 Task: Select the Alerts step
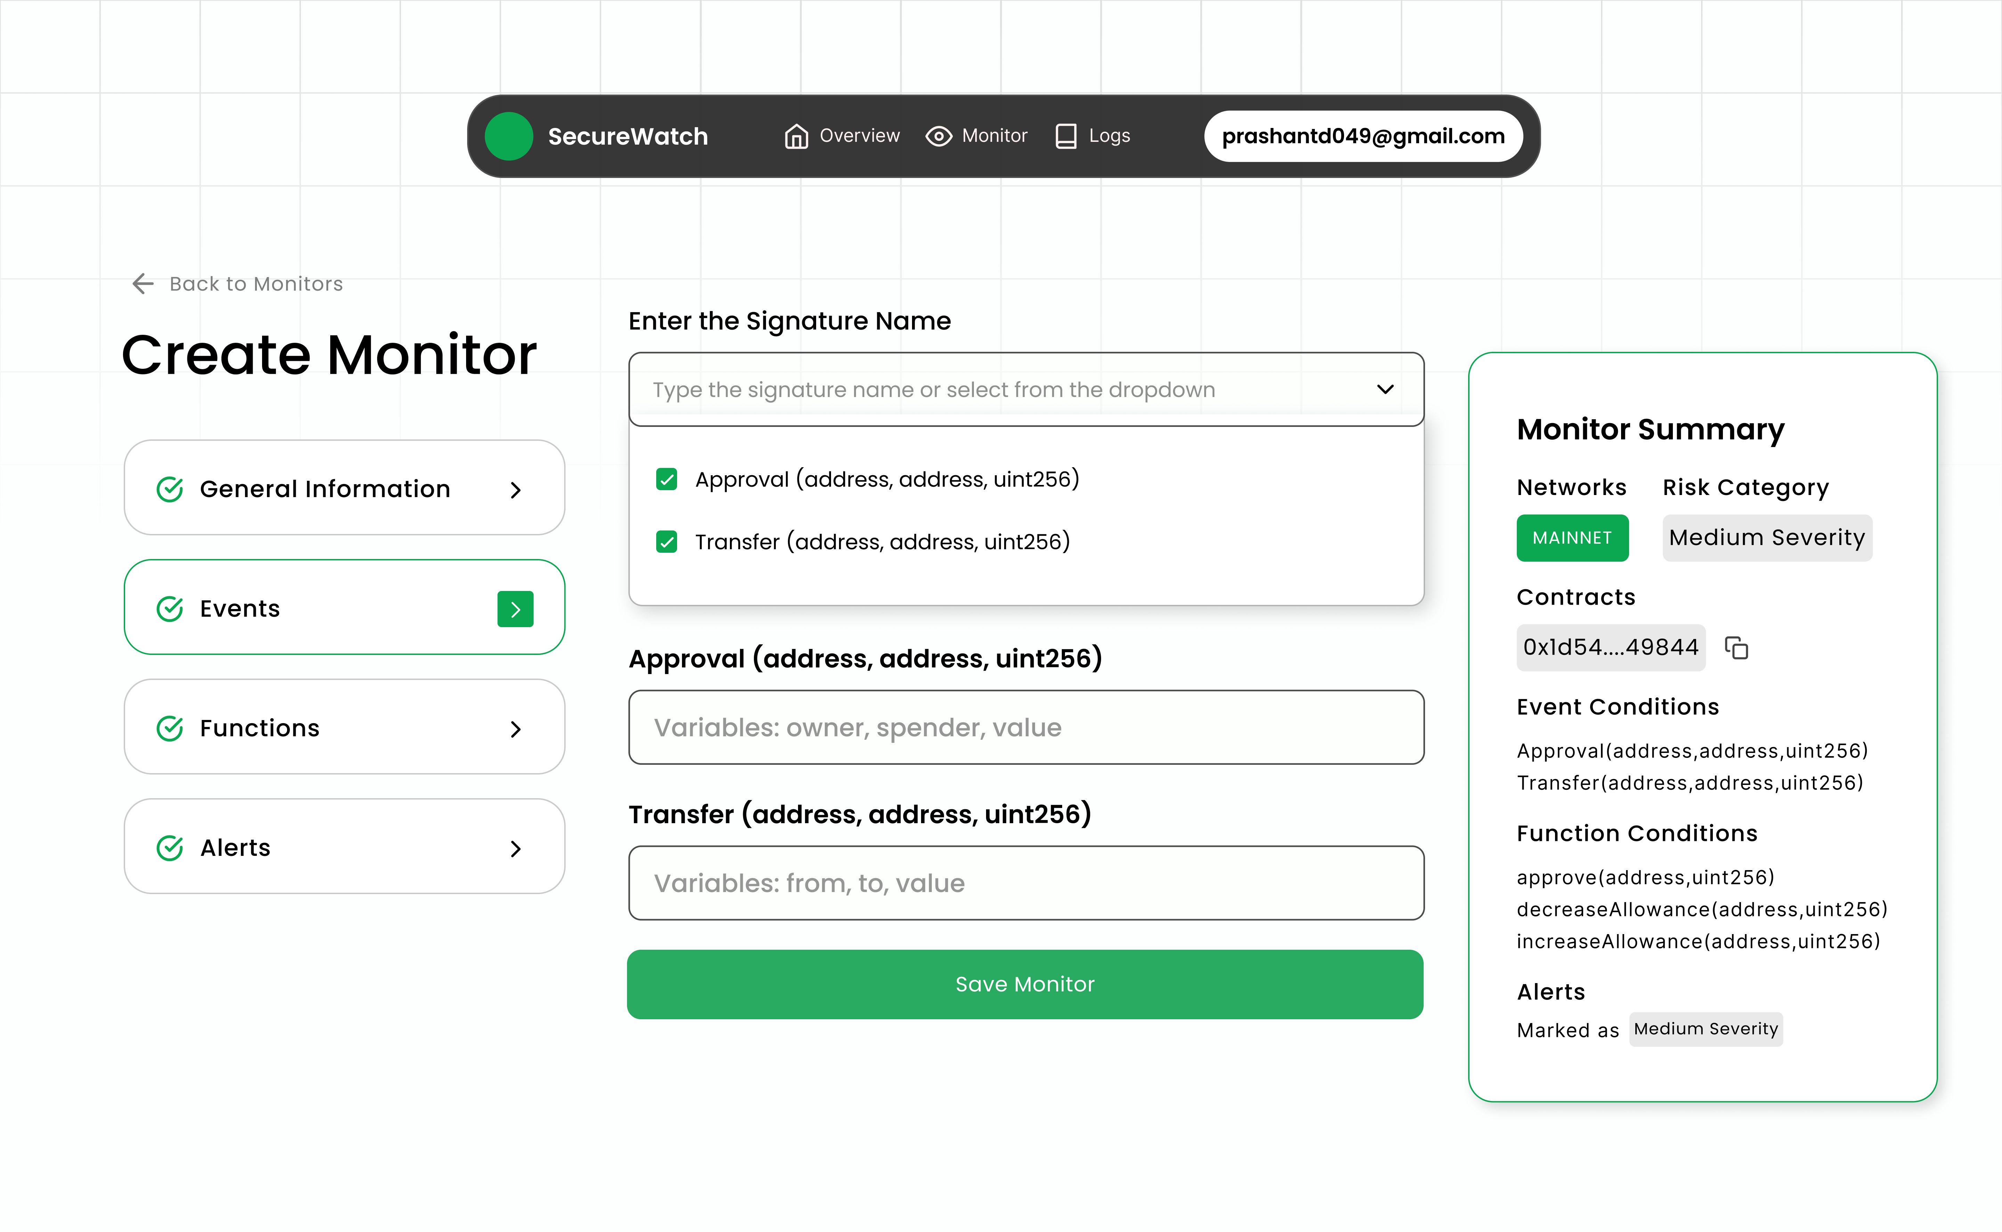(x=344, y=846)
